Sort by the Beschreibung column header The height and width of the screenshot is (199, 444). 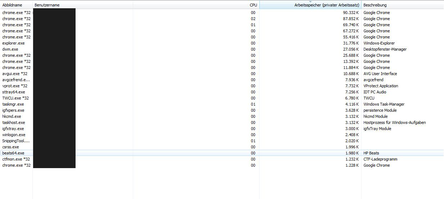403,5
